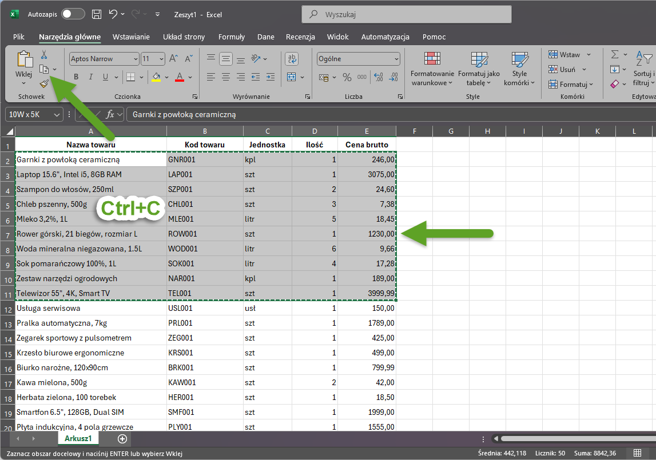Click the Save floppy disk icon
Viewport: 656px width, 460px height.
[x=97, y=14]
